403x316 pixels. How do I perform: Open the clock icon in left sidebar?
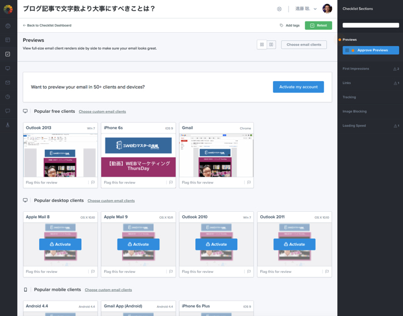pyautogui.click(x=7, y=97)
